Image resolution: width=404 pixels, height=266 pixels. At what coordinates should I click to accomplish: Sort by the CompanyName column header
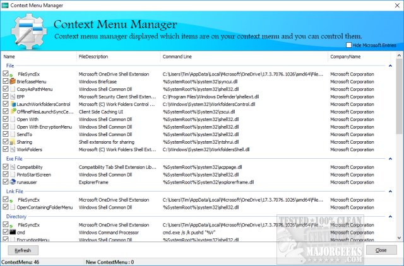(x=359, y=57)
